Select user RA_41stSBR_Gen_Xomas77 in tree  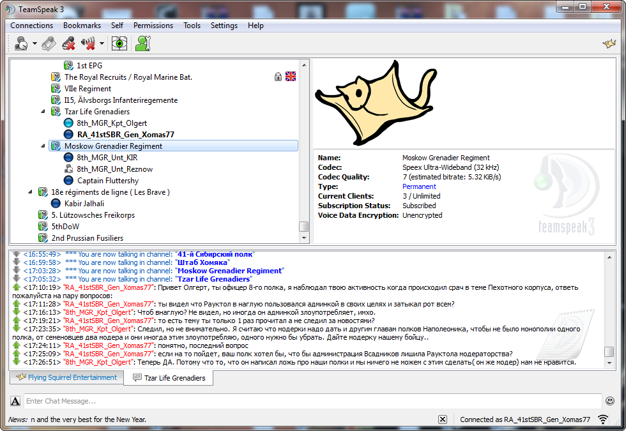pyautogui.click(x=126, y=135)
